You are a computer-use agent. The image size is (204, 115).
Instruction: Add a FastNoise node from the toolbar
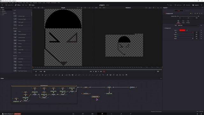pos(39,75)
